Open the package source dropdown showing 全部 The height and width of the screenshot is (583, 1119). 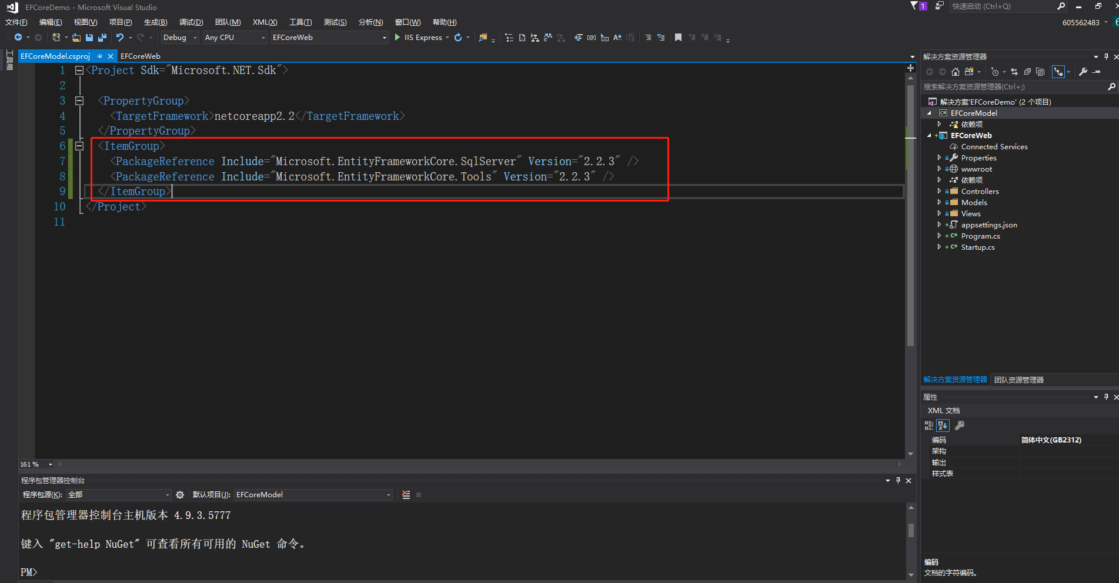119,495
